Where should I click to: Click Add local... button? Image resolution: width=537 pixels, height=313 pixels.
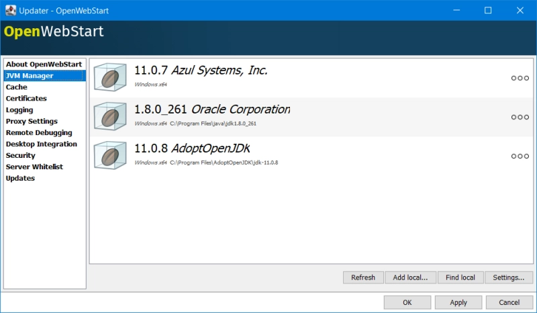pyautogui.click(x=410, y=277)
